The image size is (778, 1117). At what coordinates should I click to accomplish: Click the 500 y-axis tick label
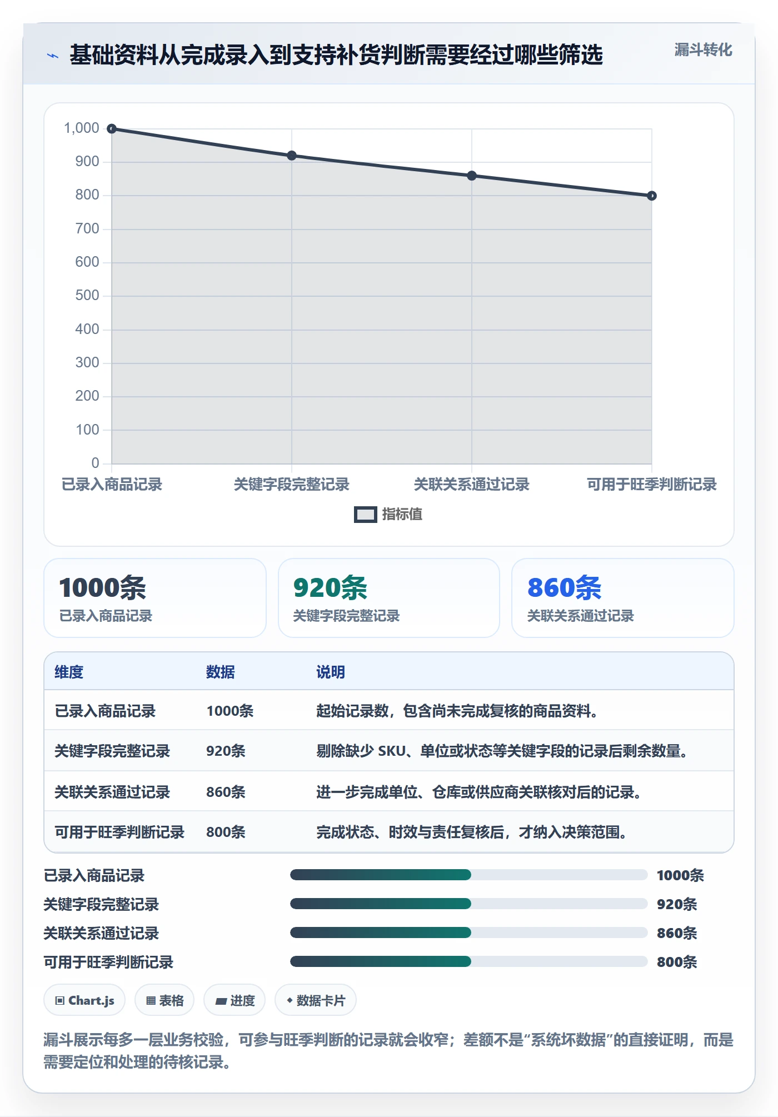[x=87, y=296]
